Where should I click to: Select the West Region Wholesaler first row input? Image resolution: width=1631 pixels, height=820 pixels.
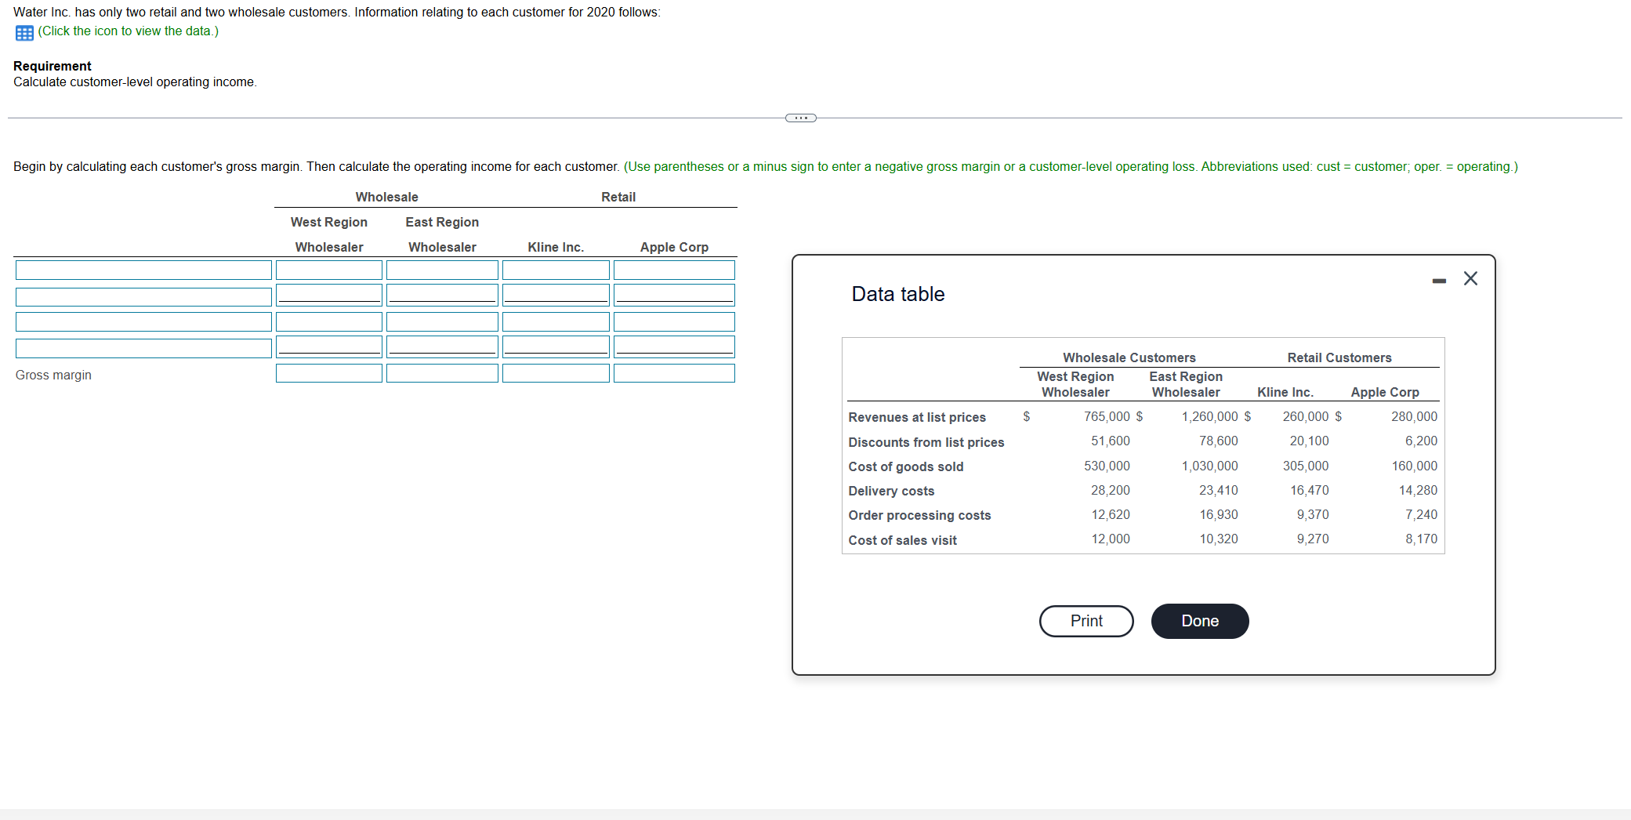328,270
